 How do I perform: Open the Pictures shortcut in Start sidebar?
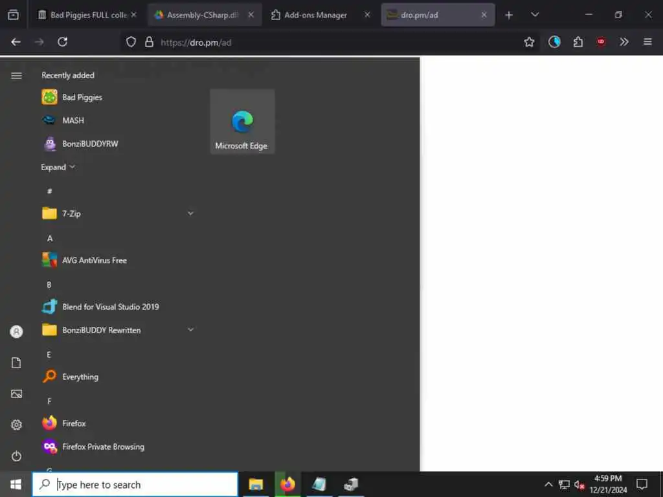point(16,394)
